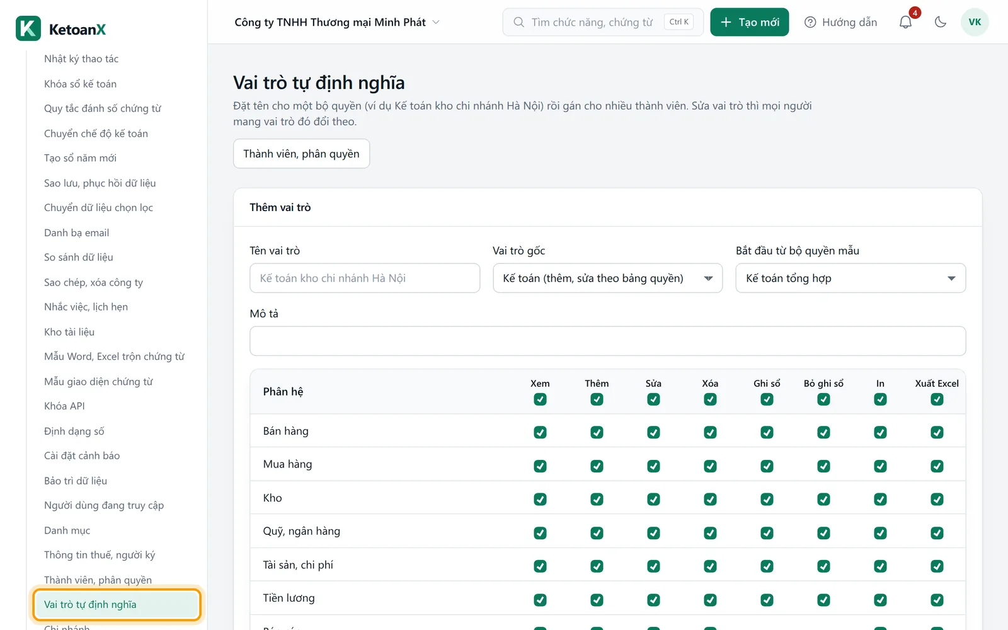Open Thành viên, phân quyền button
The width and height of the screenshot is (1008, 630).
coord(301,154)
